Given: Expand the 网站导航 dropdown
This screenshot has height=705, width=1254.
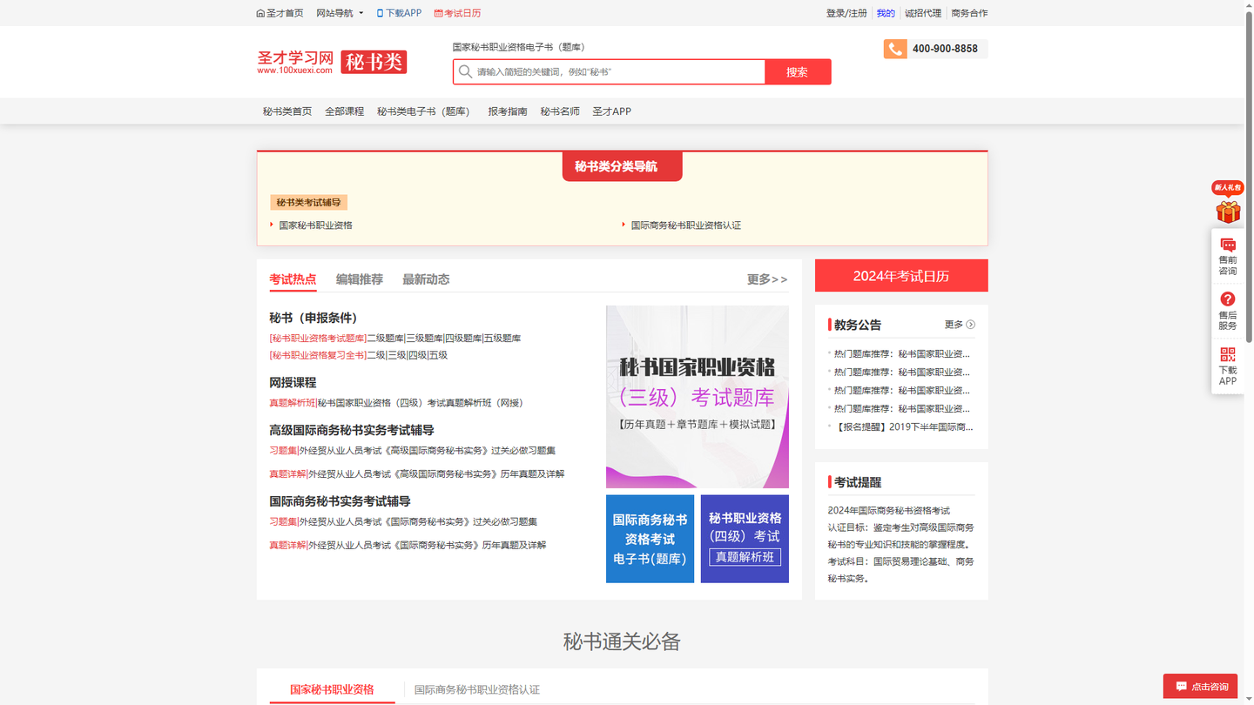Looking at the screenshot, I should coord(340,13).
